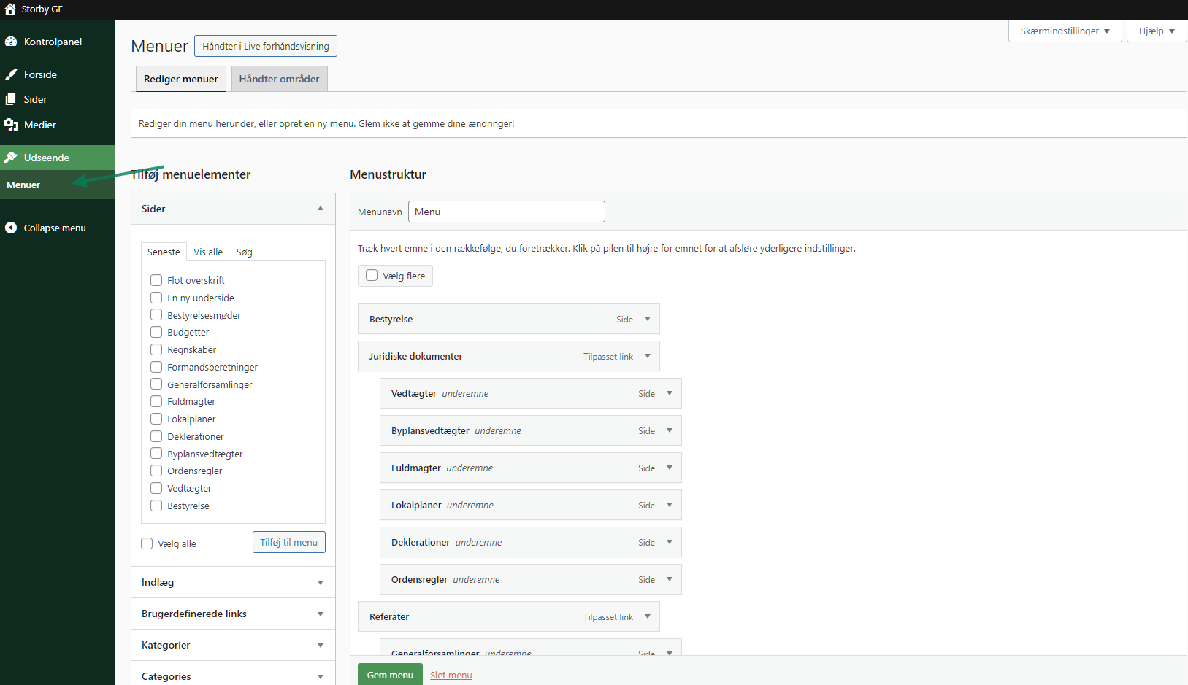Enable the Vælg flere checkbox

[372, 276]
